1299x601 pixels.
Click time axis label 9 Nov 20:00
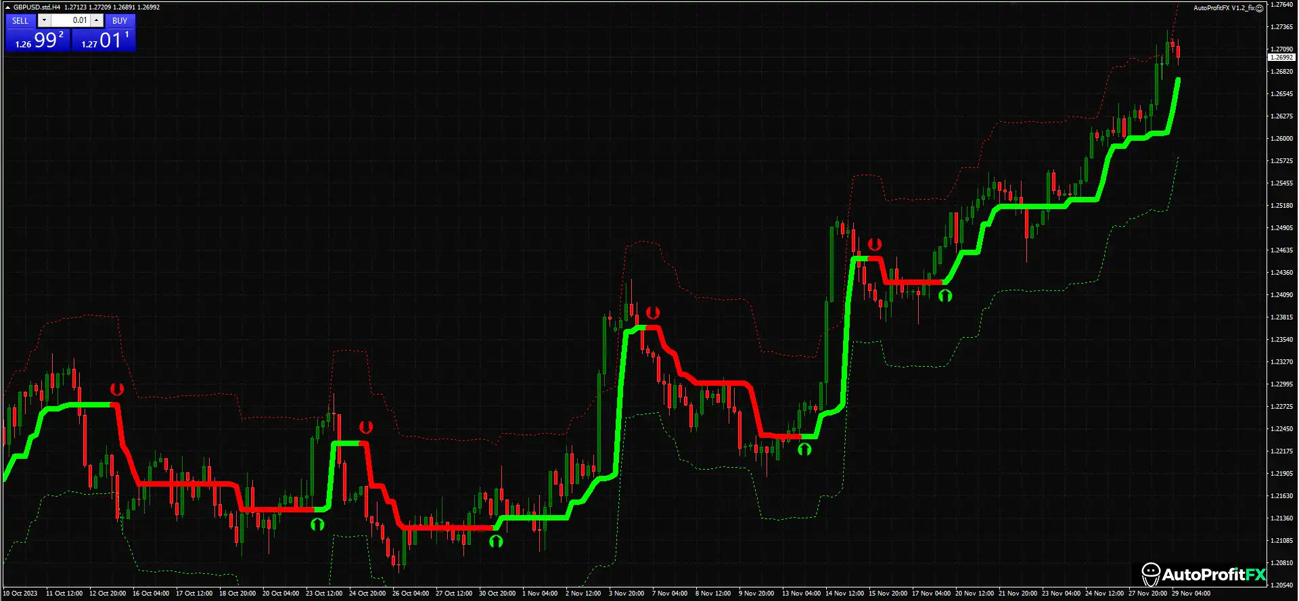(756, 594)
